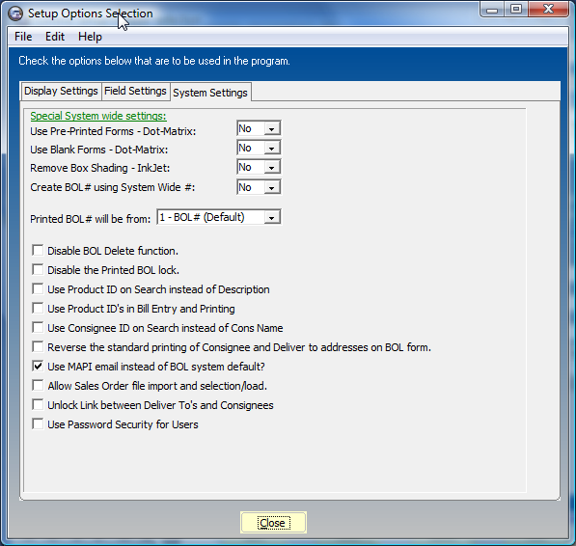
Task: Check Disable the Printed BOL lock
Action: (x=38, y=269)
